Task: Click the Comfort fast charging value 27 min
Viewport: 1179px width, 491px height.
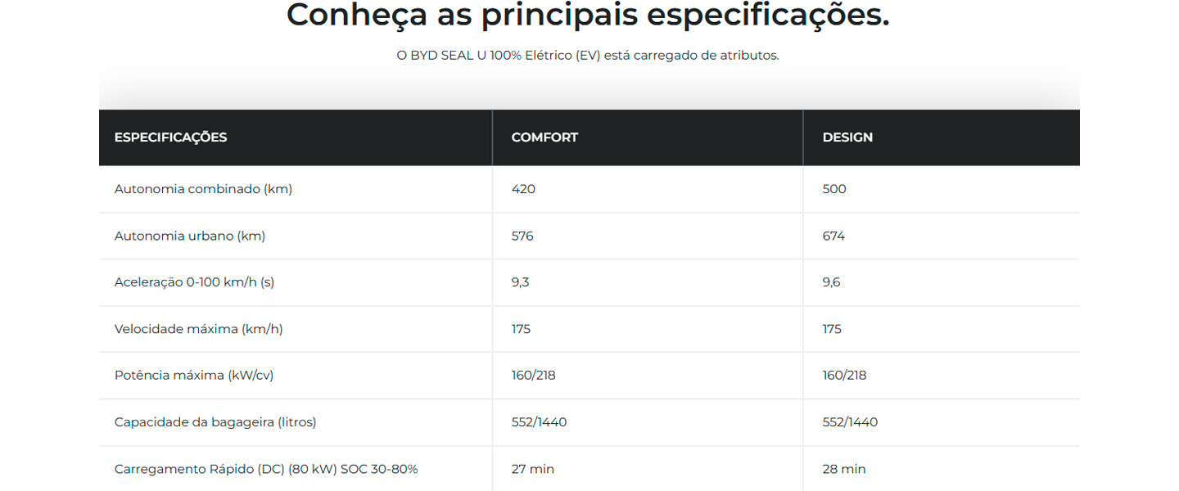Action: click(532, 469)
